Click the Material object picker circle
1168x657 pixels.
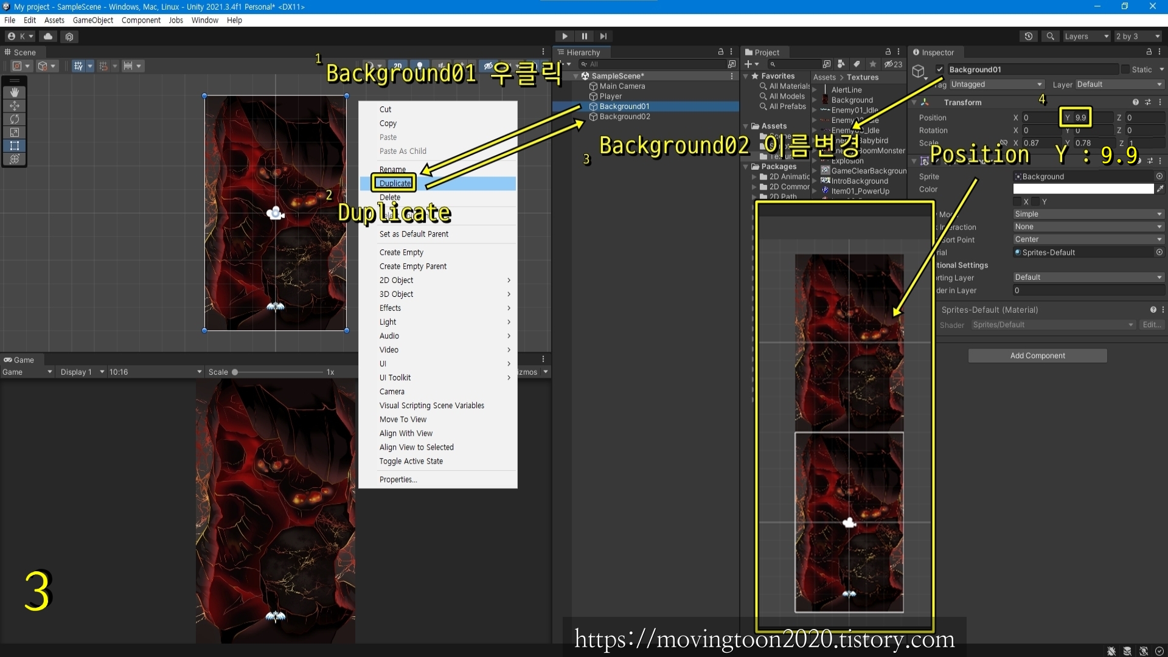click(x=1159, y=252)
